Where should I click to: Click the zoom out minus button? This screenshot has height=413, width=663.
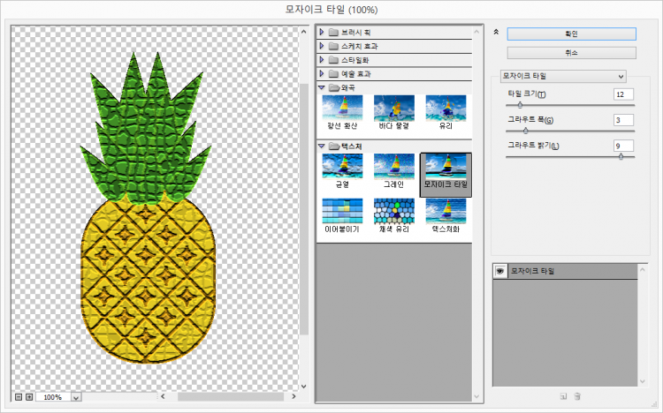tap(19, 397)
